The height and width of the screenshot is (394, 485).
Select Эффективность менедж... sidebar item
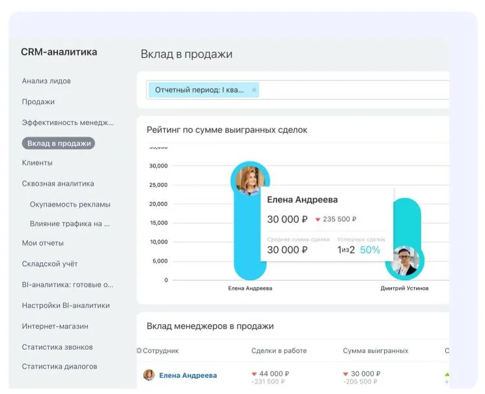click(68, 122)
